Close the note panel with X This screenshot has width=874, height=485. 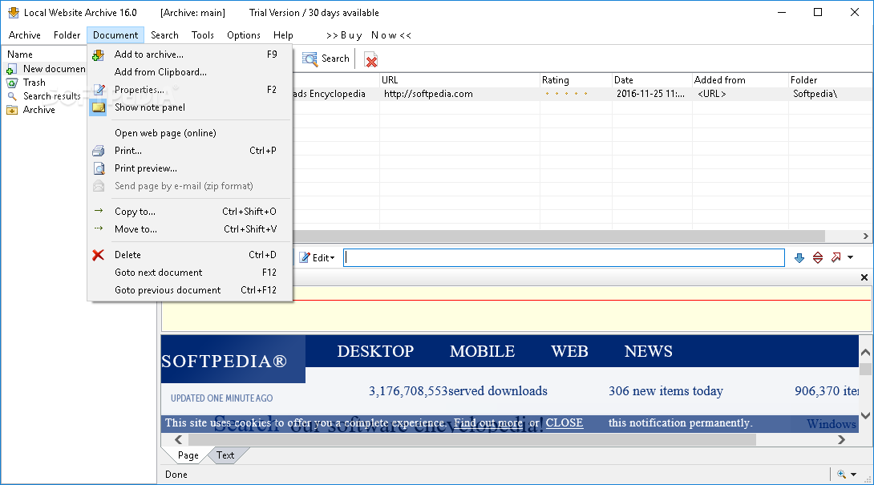[x=864, y=277]
